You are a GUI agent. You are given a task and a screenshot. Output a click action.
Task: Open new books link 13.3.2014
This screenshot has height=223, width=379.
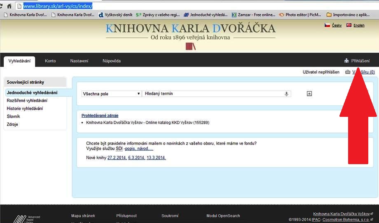[x=156, y=158]
